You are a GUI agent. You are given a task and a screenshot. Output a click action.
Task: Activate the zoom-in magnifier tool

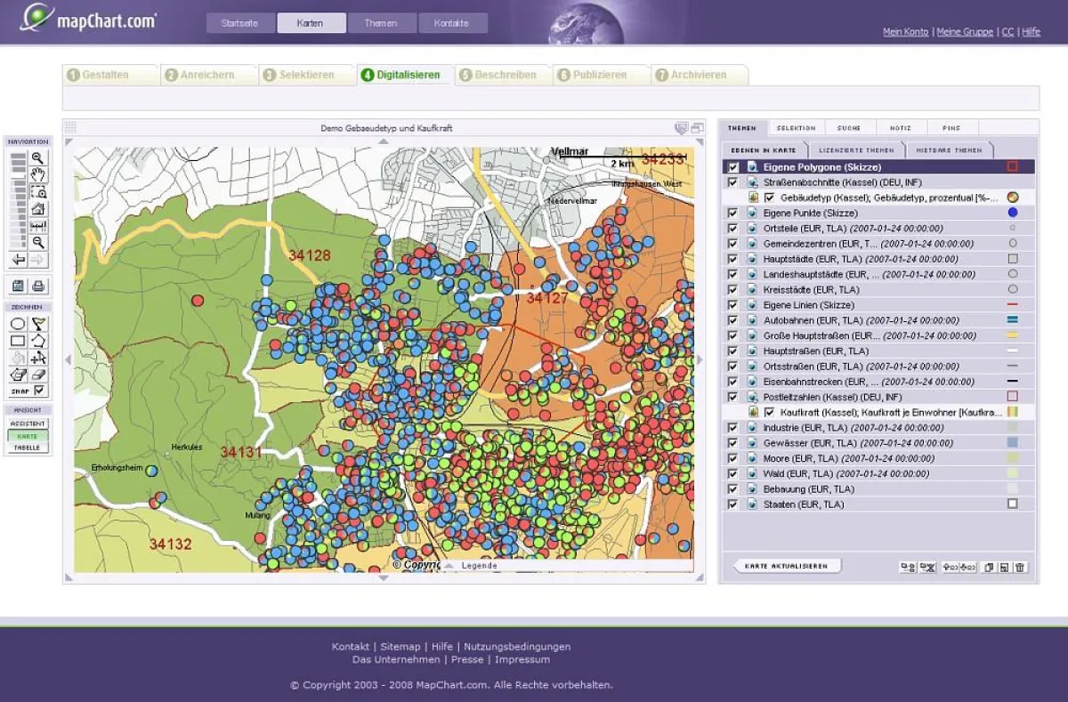click(x=39, y=158)
